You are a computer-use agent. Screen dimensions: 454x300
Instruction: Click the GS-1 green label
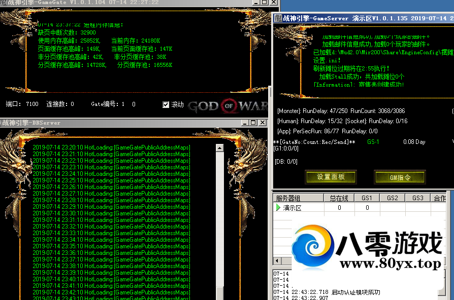pyautogui.click(x=373, y=142)
